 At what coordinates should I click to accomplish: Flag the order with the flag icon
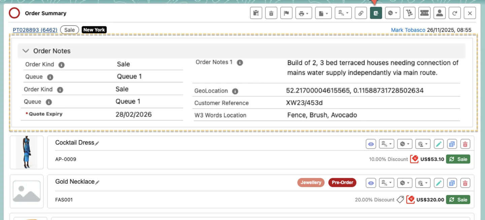(286, 13)
